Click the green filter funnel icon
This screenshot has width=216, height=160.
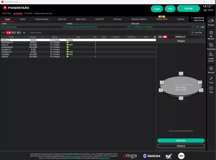click(197, 27)
